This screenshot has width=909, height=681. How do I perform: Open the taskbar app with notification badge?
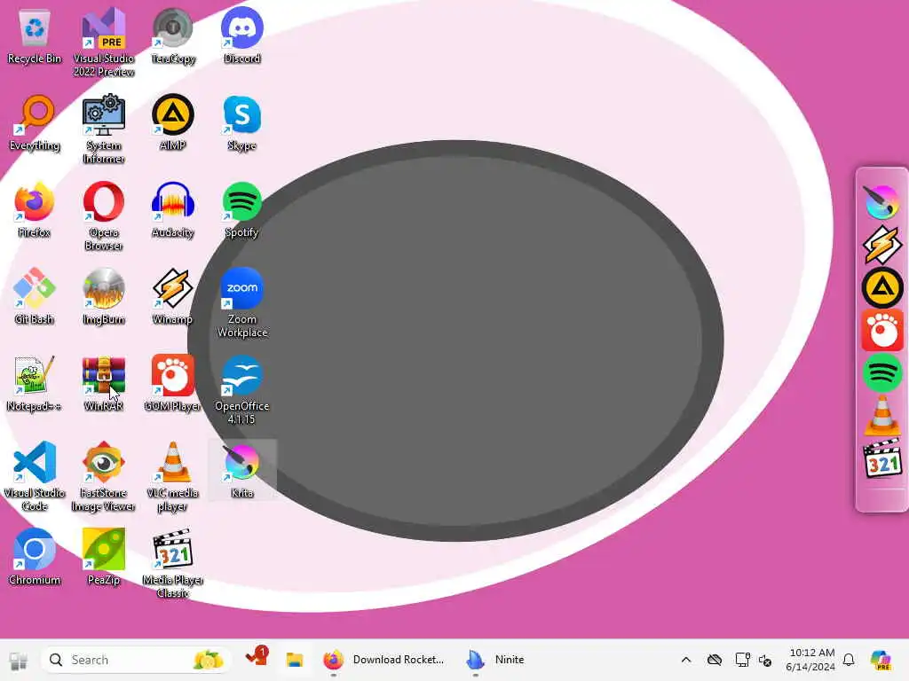(257, 659)
